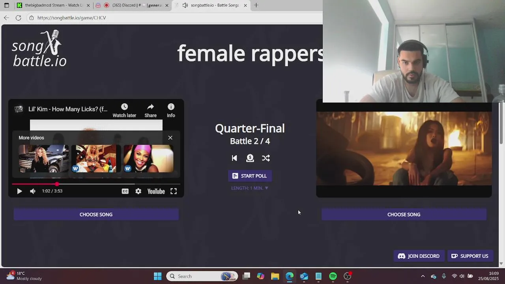
Task: Open video on YouTube via logo
Action: (156, 191)
